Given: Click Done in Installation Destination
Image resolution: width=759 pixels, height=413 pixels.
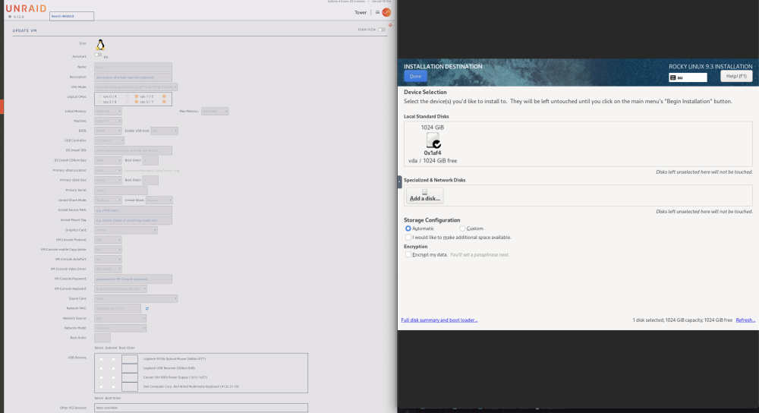Looking at the screenshot, I should click(415, 77).
